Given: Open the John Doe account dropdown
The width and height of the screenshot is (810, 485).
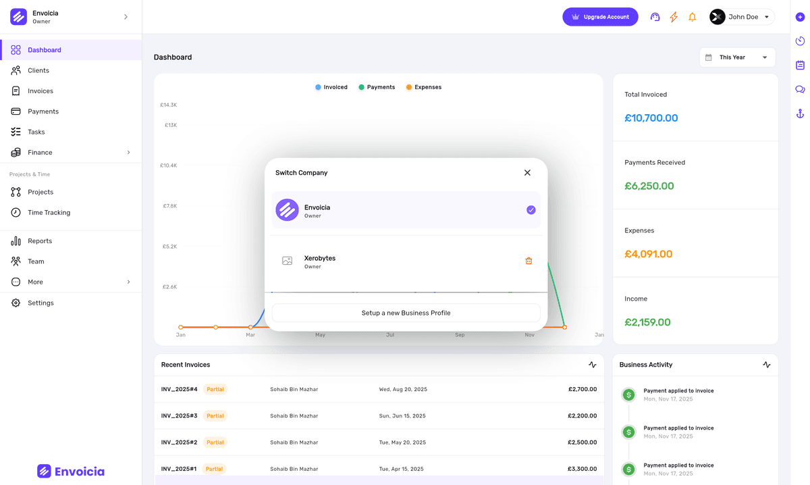Looking at the screenshot, I should (741, 17).
